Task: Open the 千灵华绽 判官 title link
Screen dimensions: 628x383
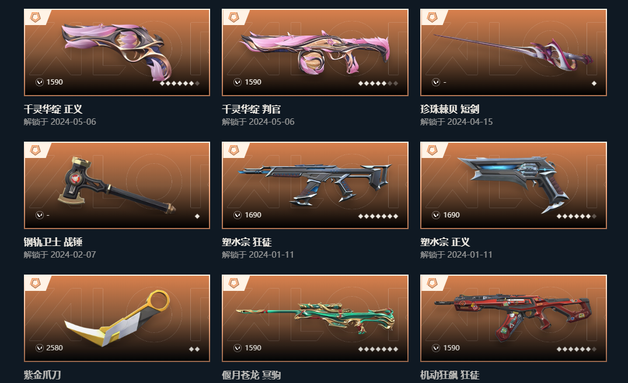Action: 252,109
